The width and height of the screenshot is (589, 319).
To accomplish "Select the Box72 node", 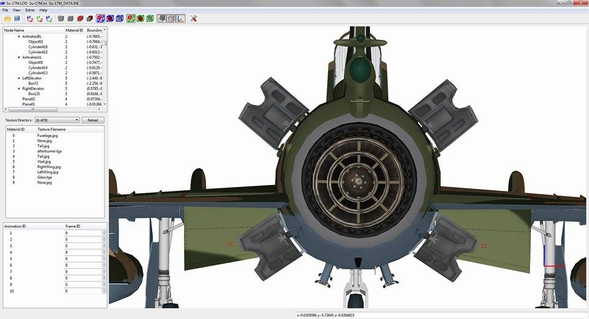I will point(33,83).
